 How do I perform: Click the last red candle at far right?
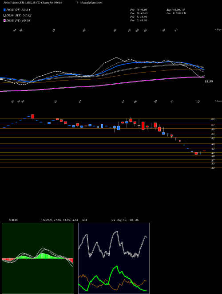click(204, 151)
